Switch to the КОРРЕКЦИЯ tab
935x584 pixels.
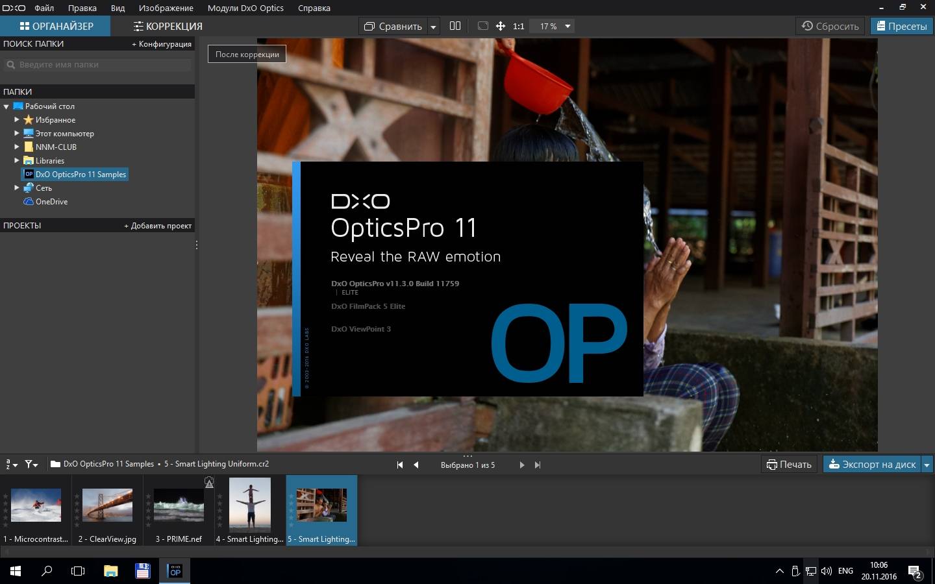pos(168,26)
